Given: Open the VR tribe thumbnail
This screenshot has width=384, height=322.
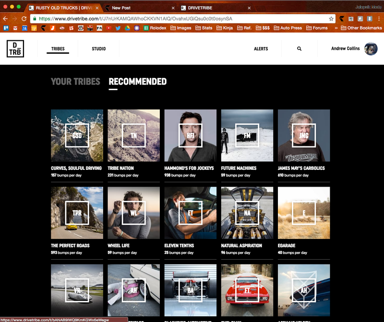Looking at the screenshot, I should tap(77, 290).
